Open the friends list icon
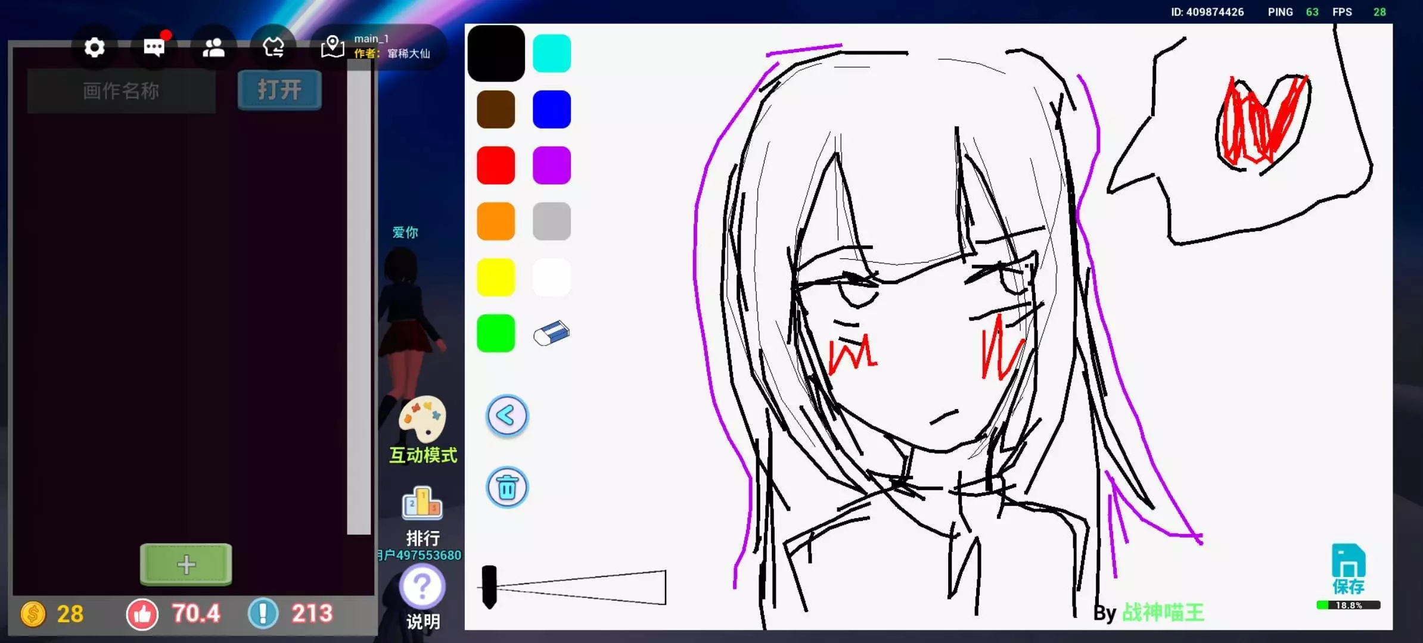 click(x=213, y=48)
